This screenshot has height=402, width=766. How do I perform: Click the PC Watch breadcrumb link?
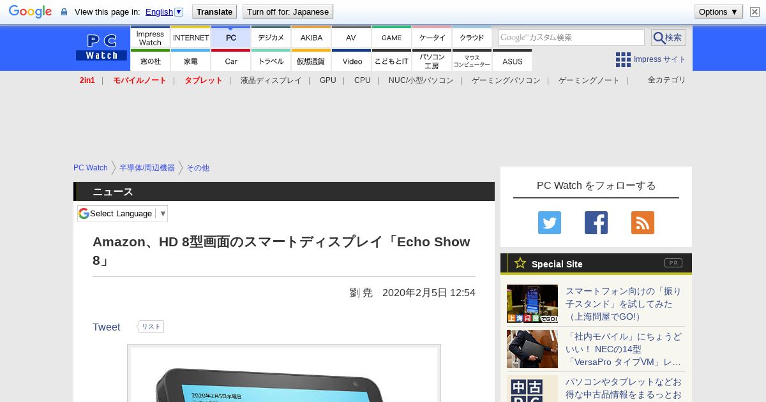pyautogui.click(x=91, y=168)
